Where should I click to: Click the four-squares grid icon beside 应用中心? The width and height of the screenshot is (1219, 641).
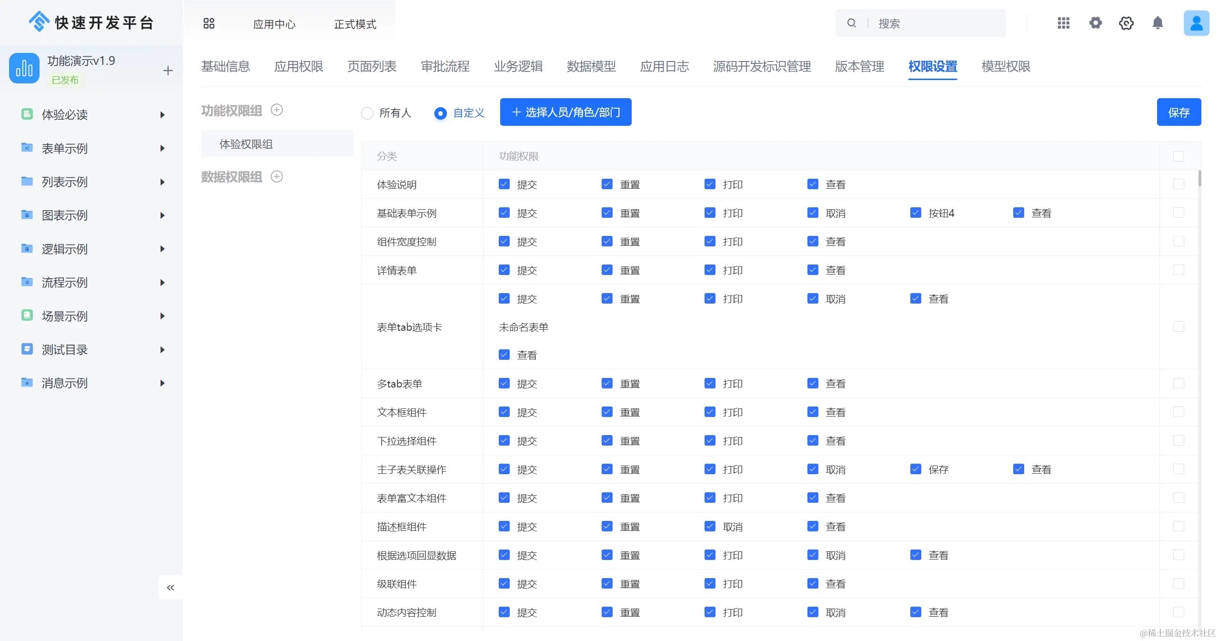(209, 23)
